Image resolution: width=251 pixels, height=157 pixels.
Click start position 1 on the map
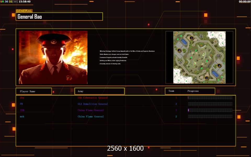[x=191, y=38]
